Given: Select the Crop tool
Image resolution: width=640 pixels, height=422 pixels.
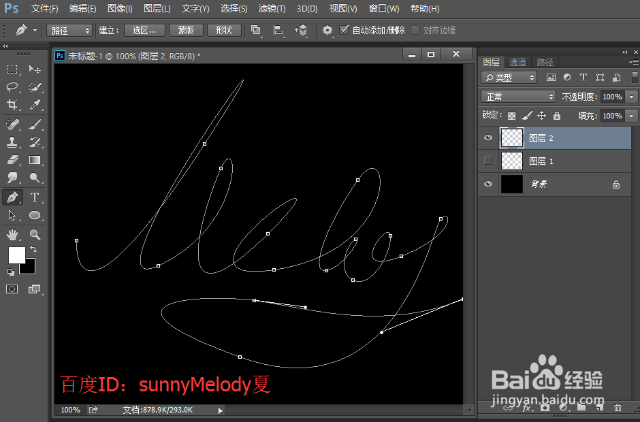Looking at the screenshot, I should [12, 105].
